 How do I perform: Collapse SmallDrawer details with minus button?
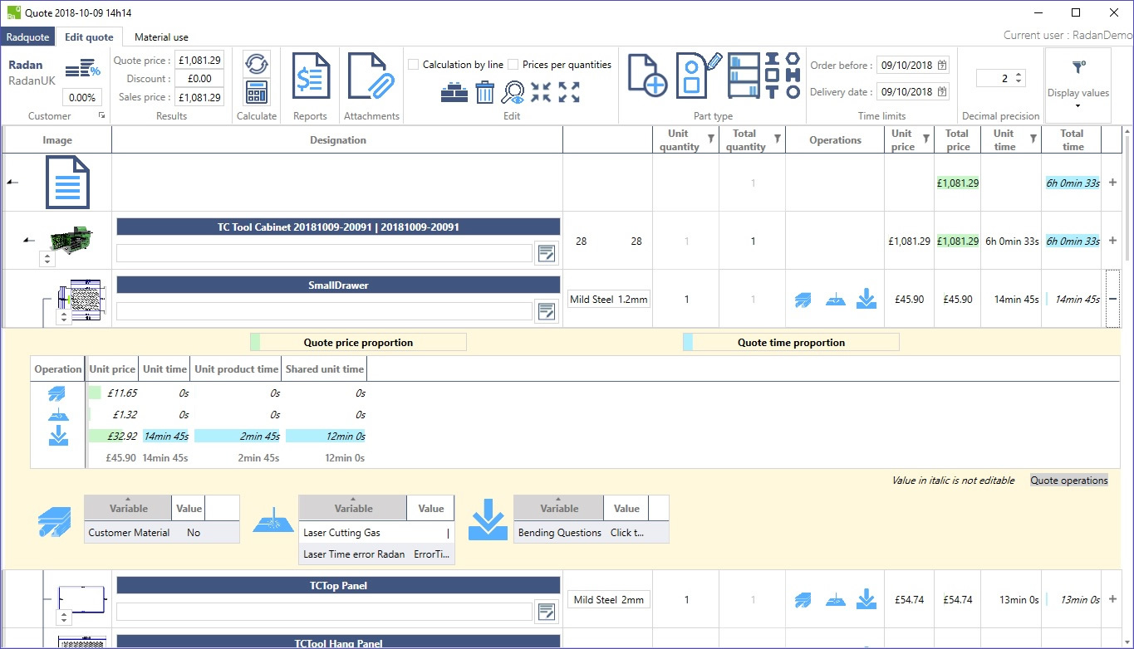(1112, 299)
